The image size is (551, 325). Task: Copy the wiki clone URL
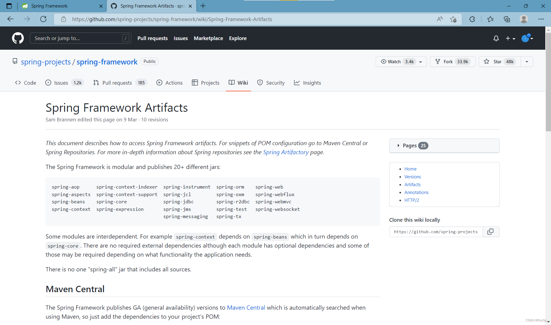point(490,232)
